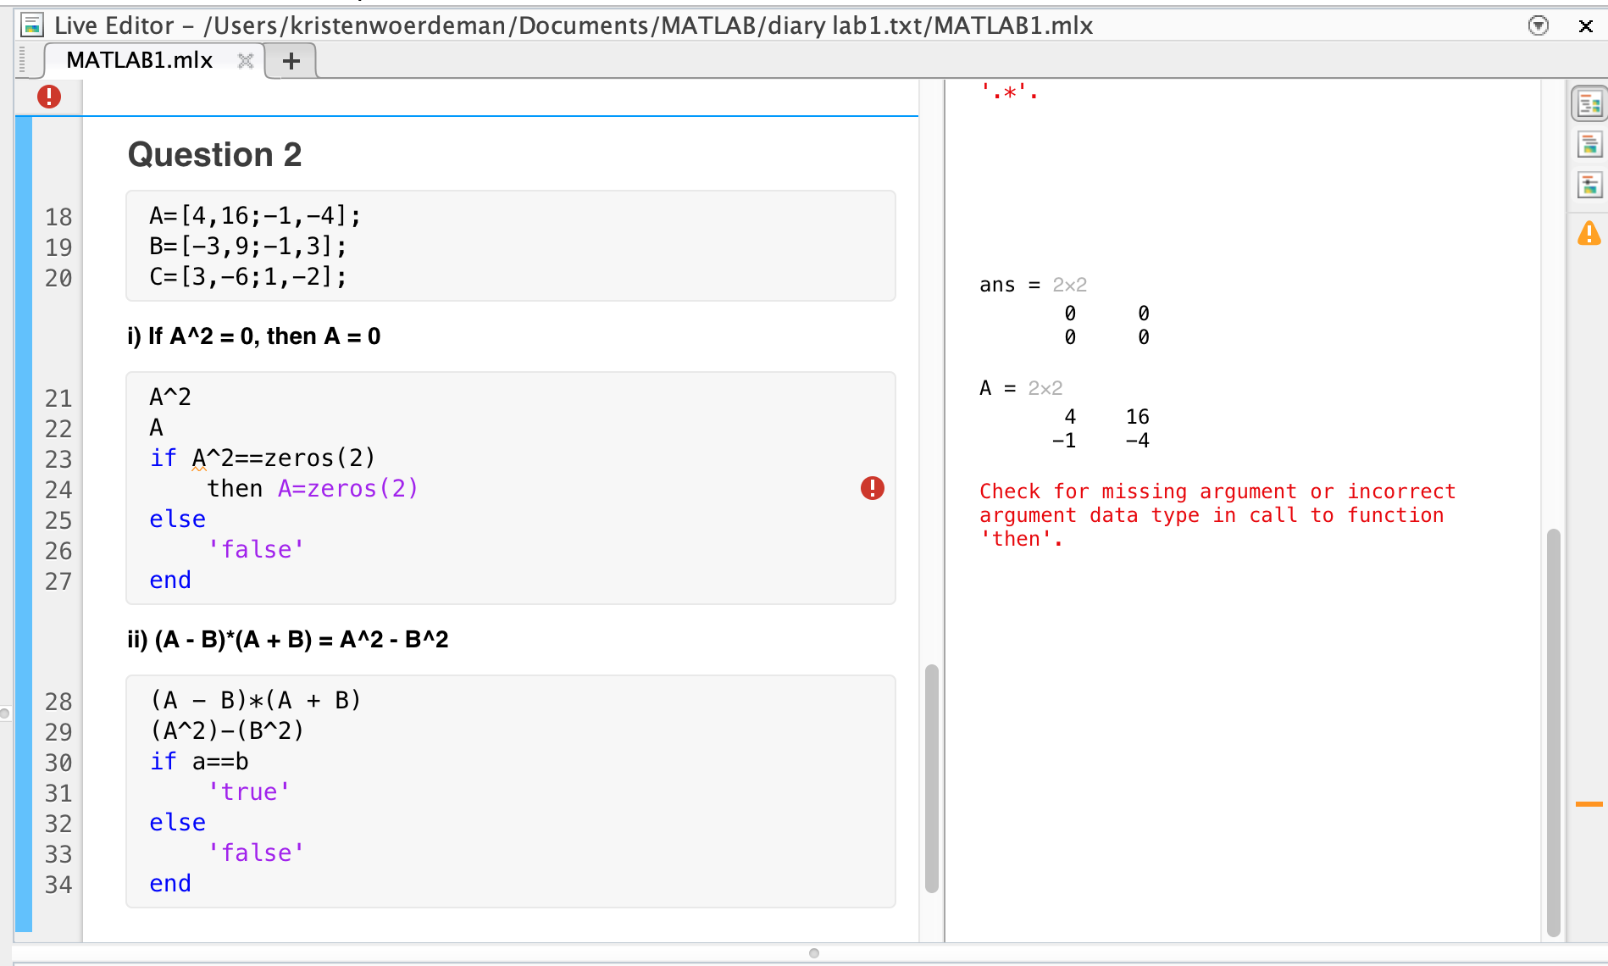The width and height of the screenshot is (1608, 966).
Task: Click the text 'ii) (A - B)*(A + B) = A^2 - B^2'
Action: coord(288,640)
